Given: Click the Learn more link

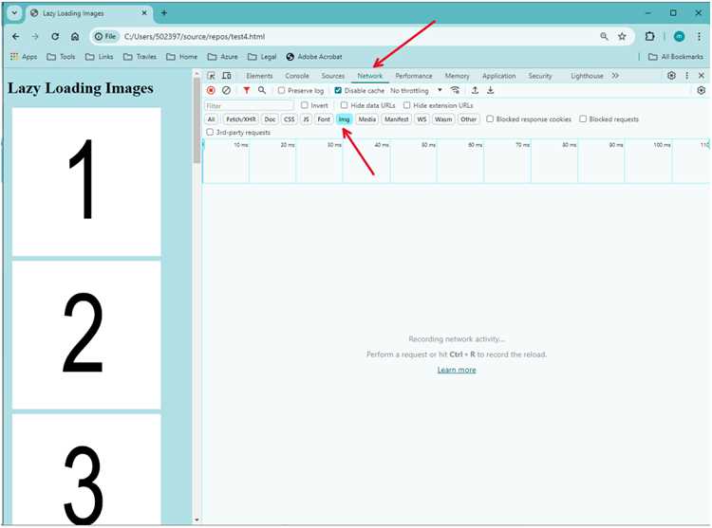Looking at the screenshot, I should [457, 370].
